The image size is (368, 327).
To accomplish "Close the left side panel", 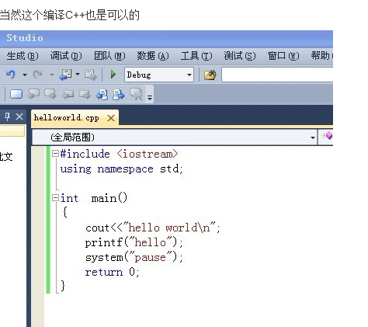I will pyautogui.click(x=19, y=117).
